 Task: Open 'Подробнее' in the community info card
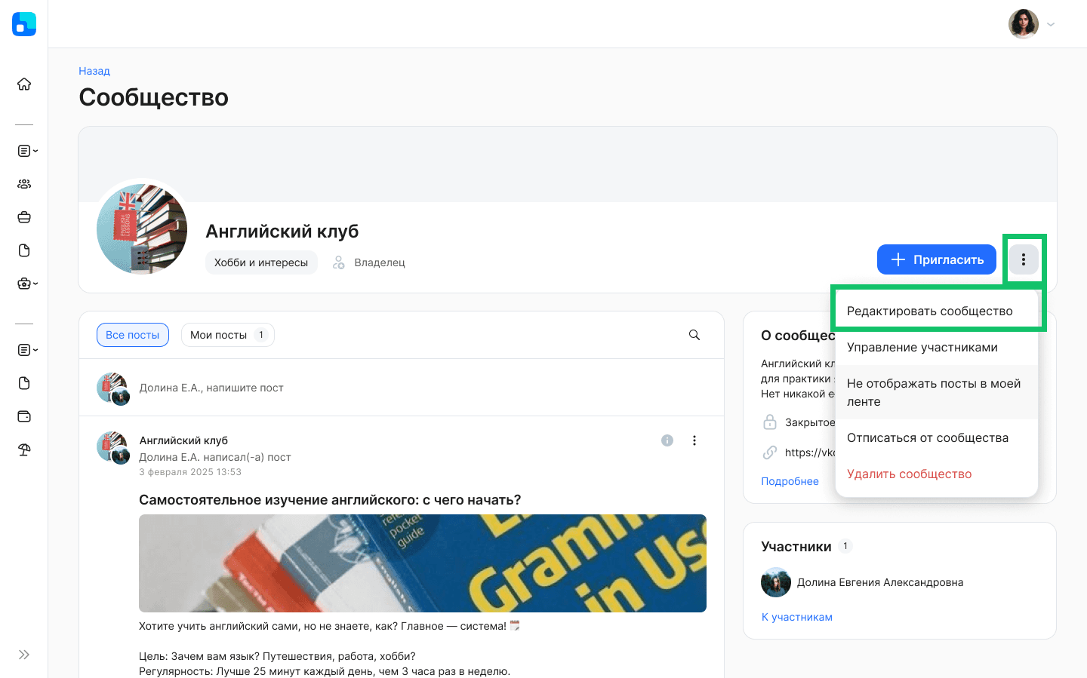[790, 480]
